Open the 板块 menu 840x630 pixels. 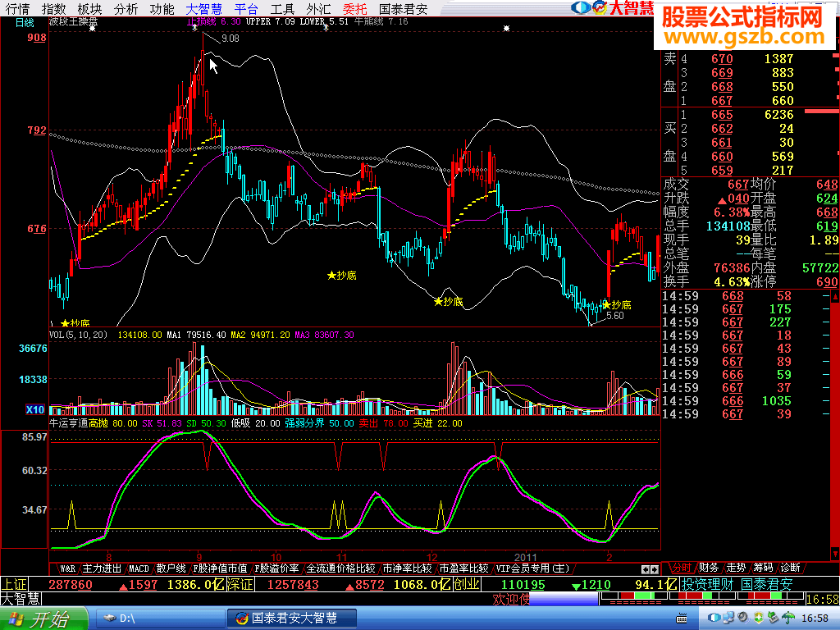pyautogui.click(x=89, y=8)
